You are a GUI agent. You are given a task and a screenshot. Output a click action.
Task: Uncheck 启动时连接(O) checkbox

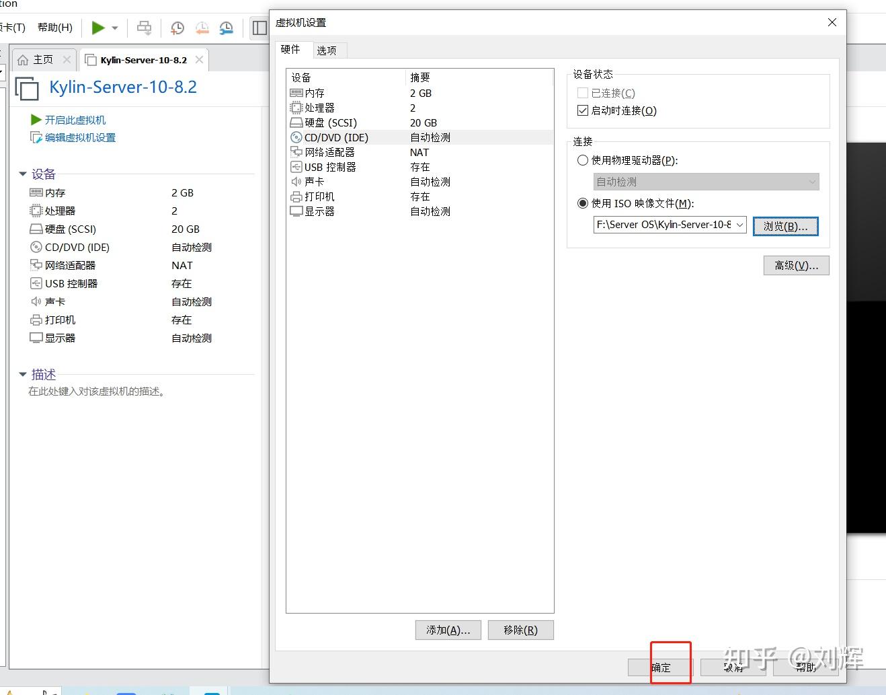tap(583, 110)
